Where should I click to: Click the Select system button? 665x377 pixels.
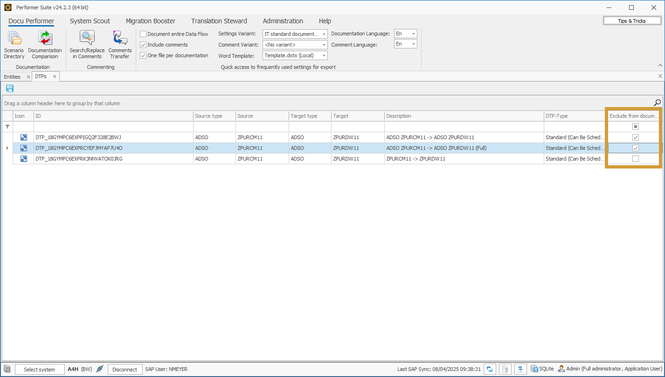coord(40,370)
